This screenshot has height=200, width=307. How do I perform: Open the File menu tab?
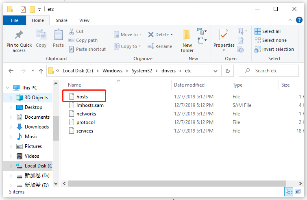pyautogui.click(x=15, y=20)
